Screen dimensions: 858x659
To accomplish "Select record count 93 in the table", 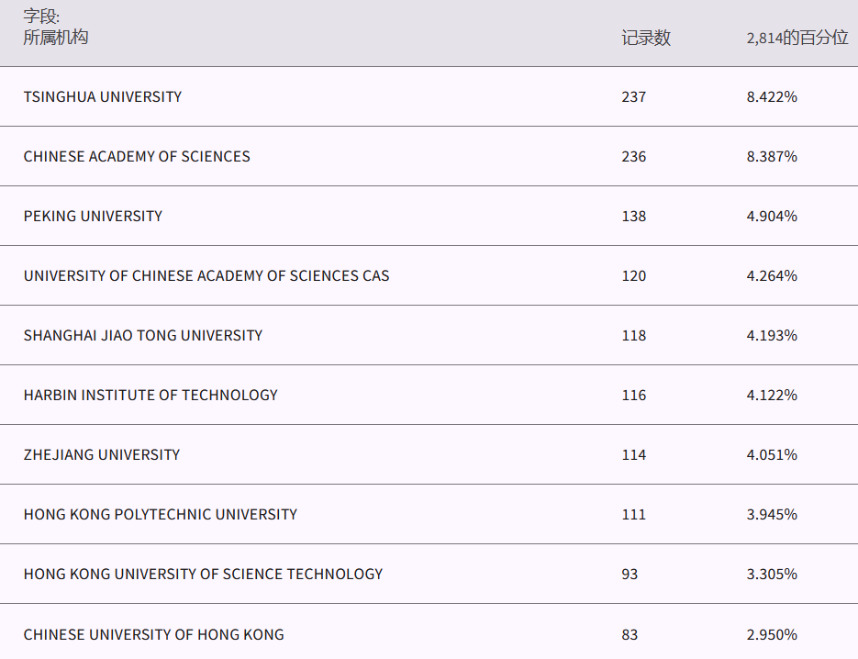I will click(x=630, y=574).
